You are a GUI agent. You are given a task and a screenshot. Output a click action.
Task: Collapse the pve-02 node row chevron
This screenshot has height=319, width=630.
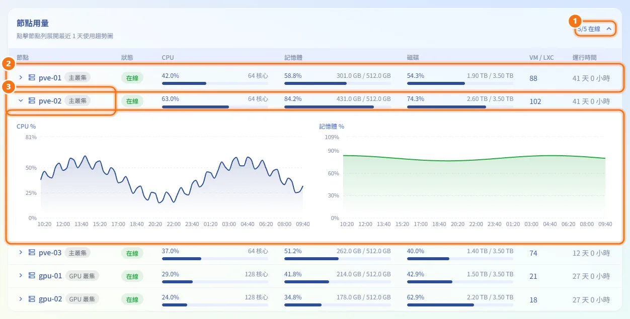pyautogui.click(x=21, y=101)
